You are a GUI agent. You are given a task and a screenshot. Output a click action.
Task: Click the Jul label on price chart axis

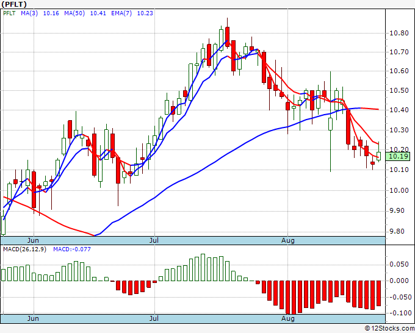(154, 240)
